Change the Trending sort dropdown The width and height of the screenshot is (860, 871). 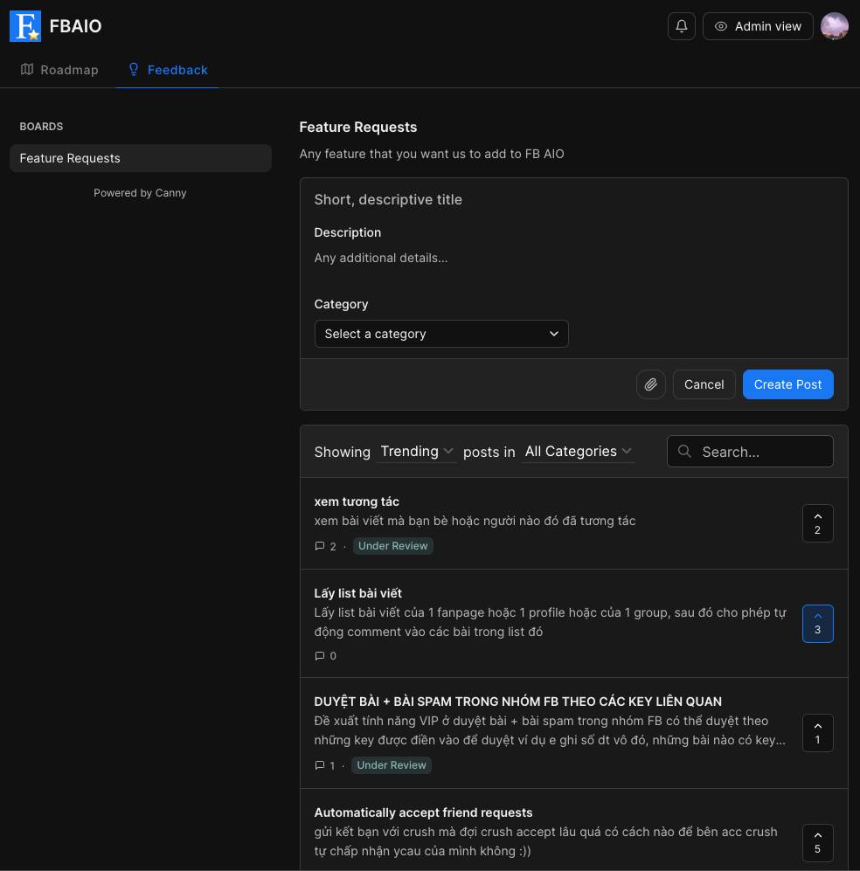click(417, 451)
